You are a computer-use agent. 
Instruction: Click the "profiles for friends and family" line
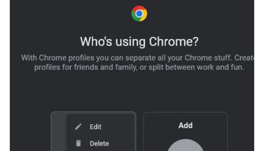tap(139, 67)
